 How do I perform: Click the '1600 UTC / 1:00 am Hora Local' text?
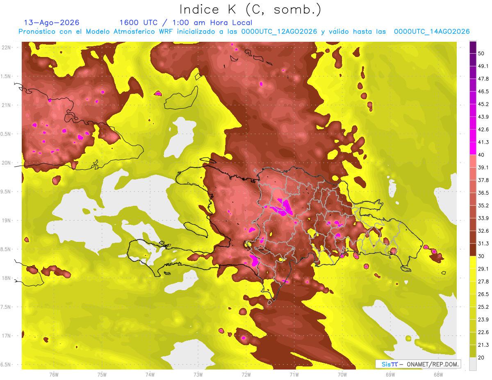185,23
